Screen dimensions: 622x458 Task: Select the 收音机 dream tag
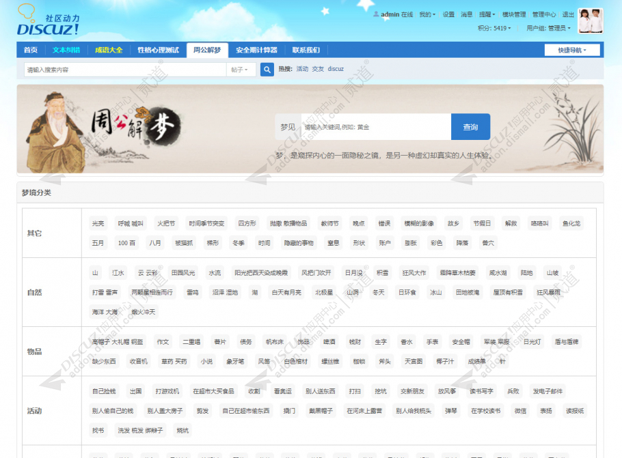click(x=139, y=361)
